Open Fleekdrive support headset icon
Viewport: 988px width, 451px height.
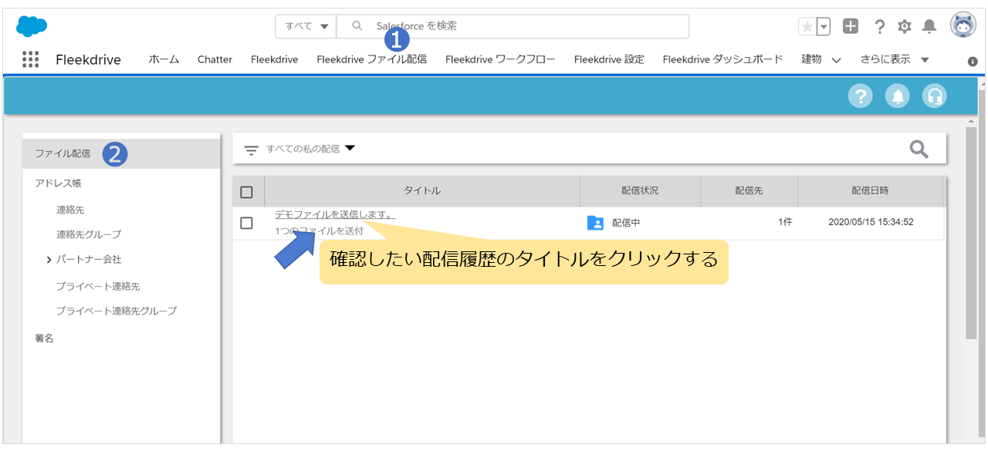click(x=934, y=96)
